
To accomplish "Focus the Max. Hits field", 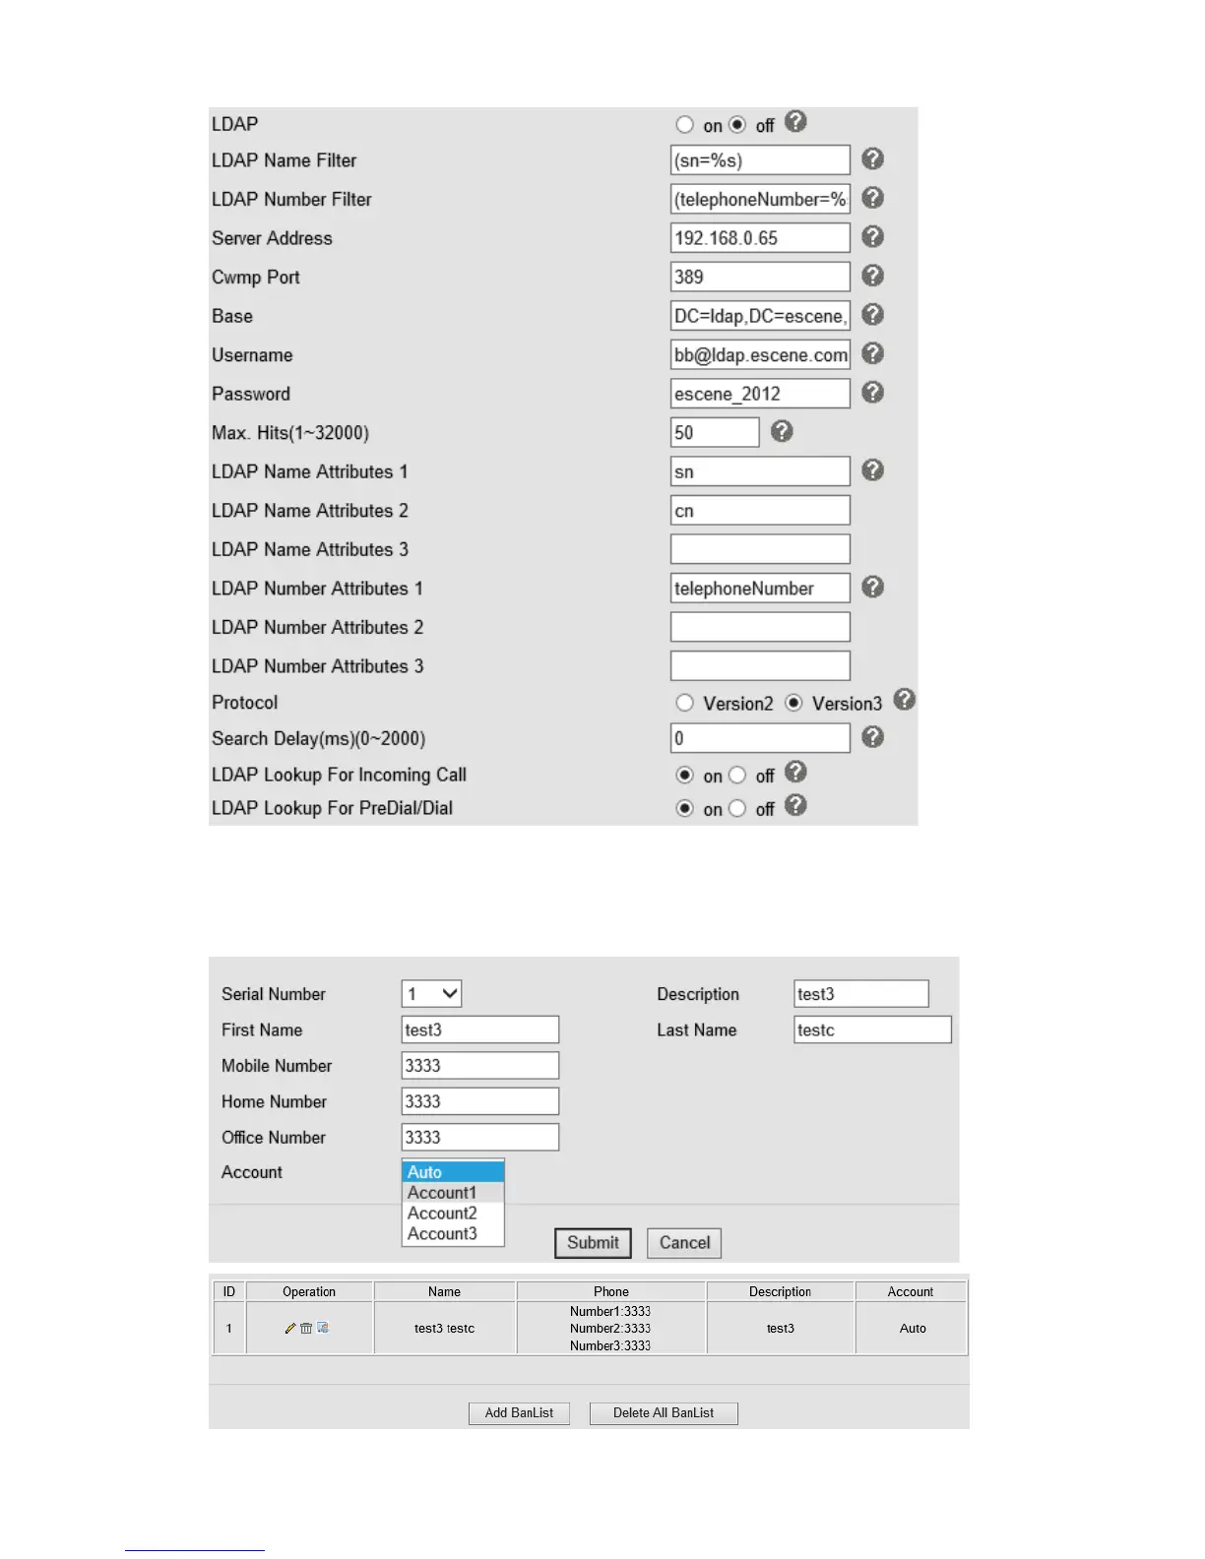I will pyautogui.click(x=715, y=432).
